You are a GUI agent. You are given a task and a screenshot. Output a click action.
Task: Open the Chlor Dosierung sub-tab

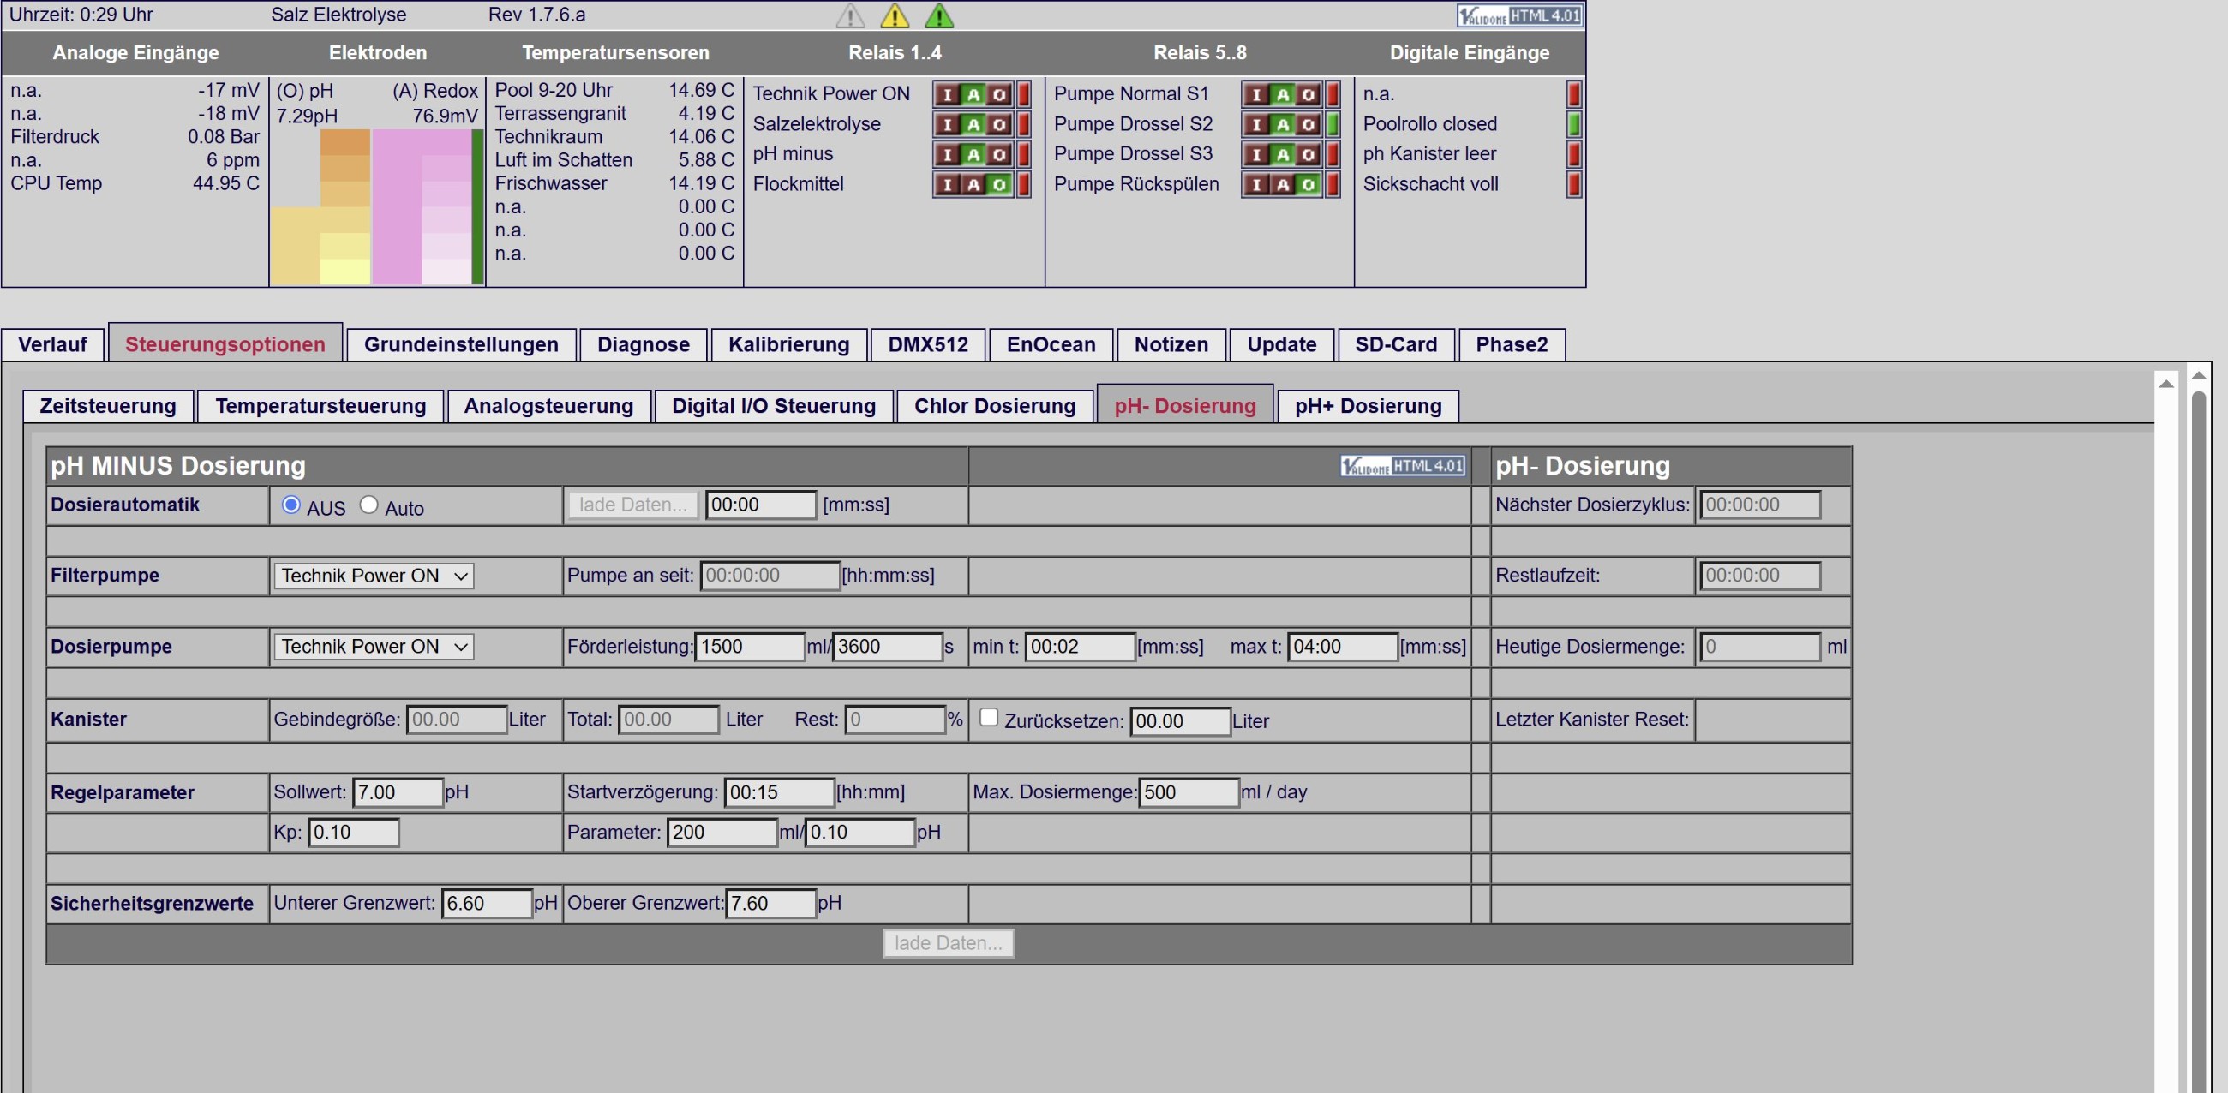[x=995, y=405]
